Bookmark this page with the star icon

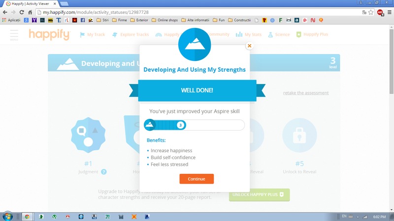point(371,12)
